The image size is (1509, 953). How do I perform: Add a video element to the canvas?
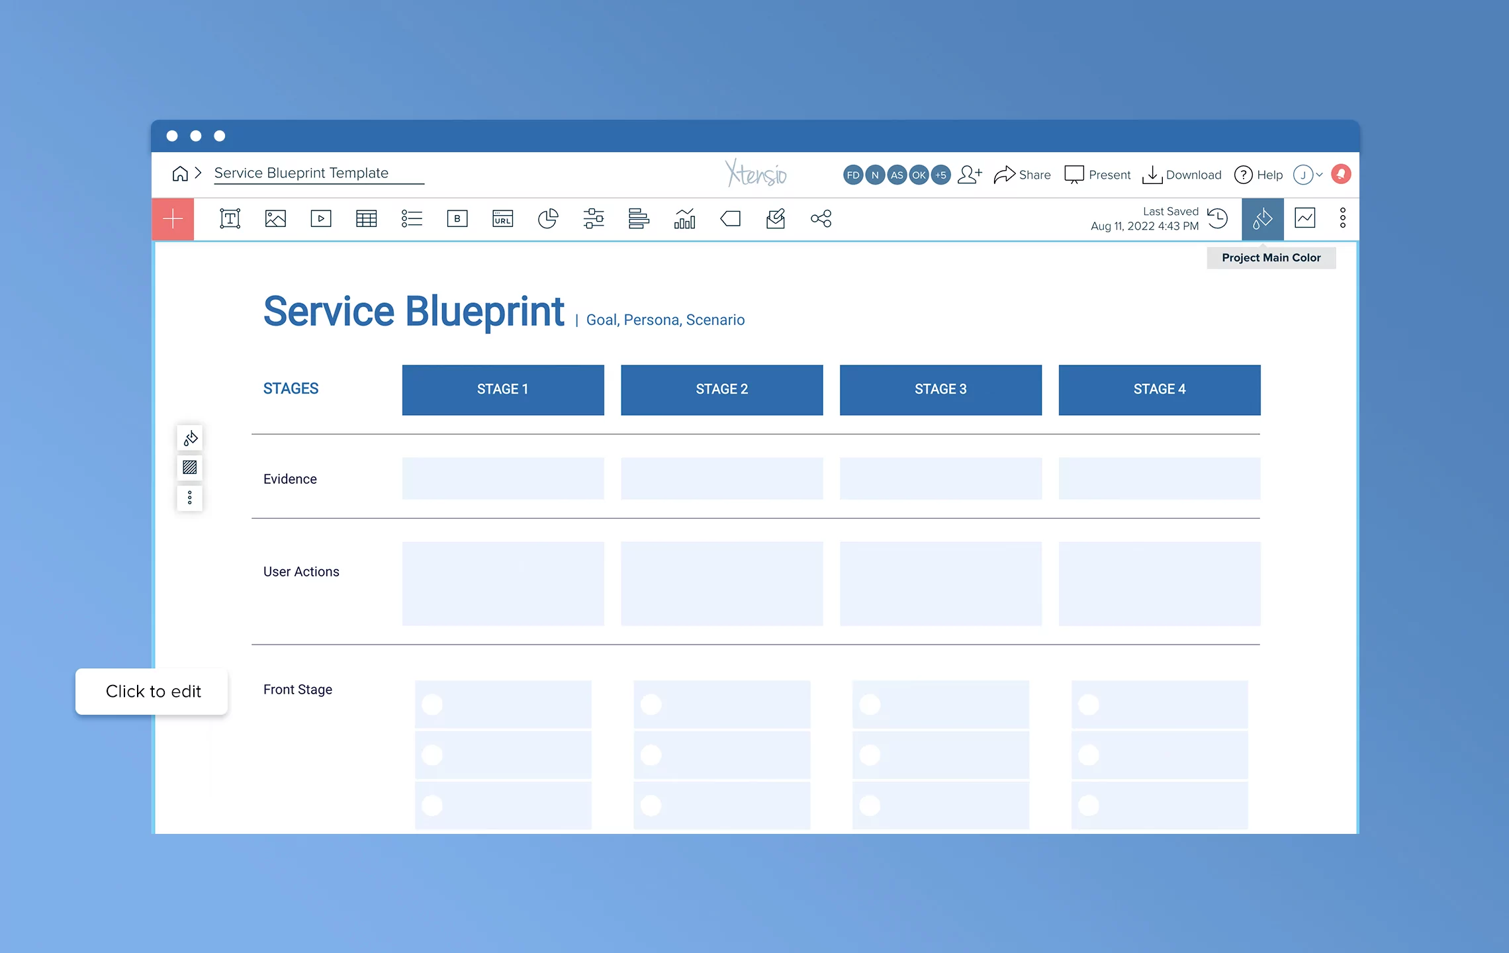pos(320,218)
